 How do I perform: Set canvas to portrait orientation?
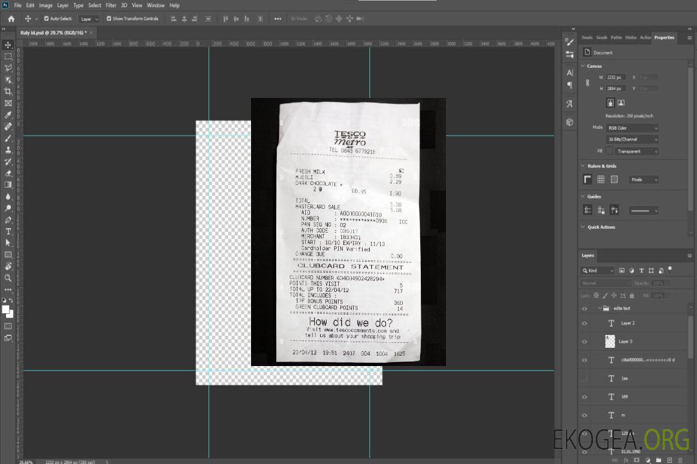[611, 103]
